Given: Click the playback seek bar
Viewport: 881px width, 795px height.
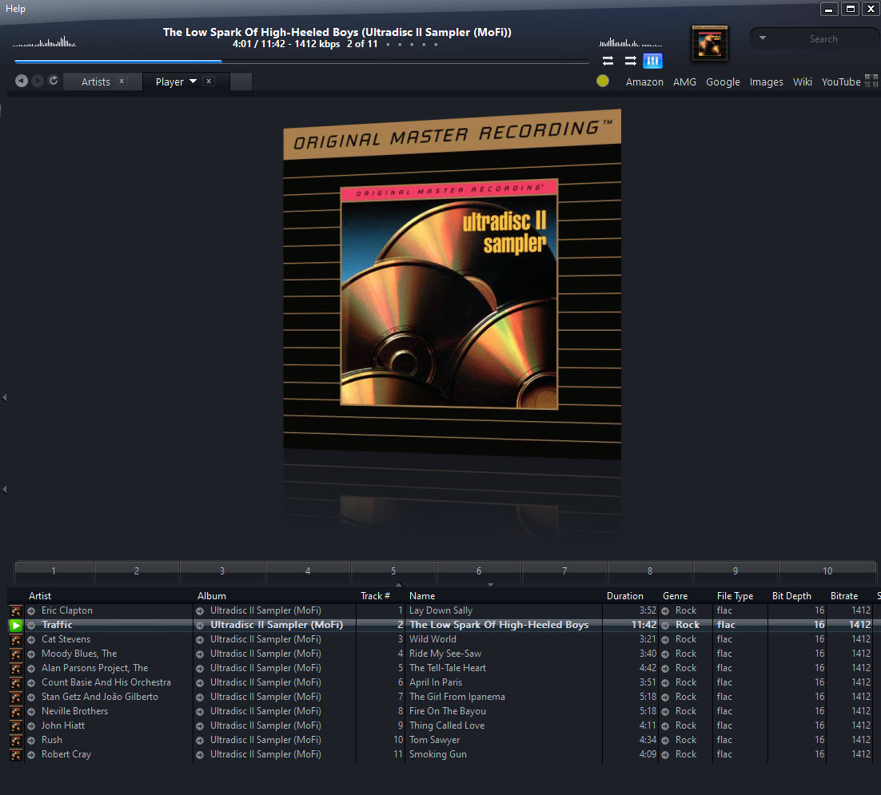Looking at the screenshot, I should [x=301, y=62].
